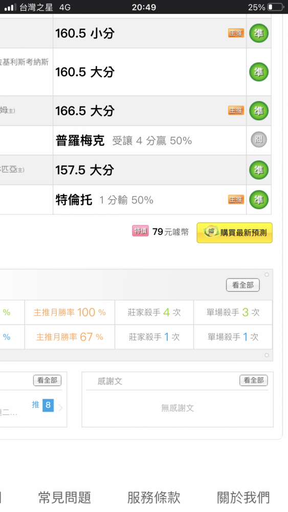Click the blue 8 recommendation count badge

(48, 405)
